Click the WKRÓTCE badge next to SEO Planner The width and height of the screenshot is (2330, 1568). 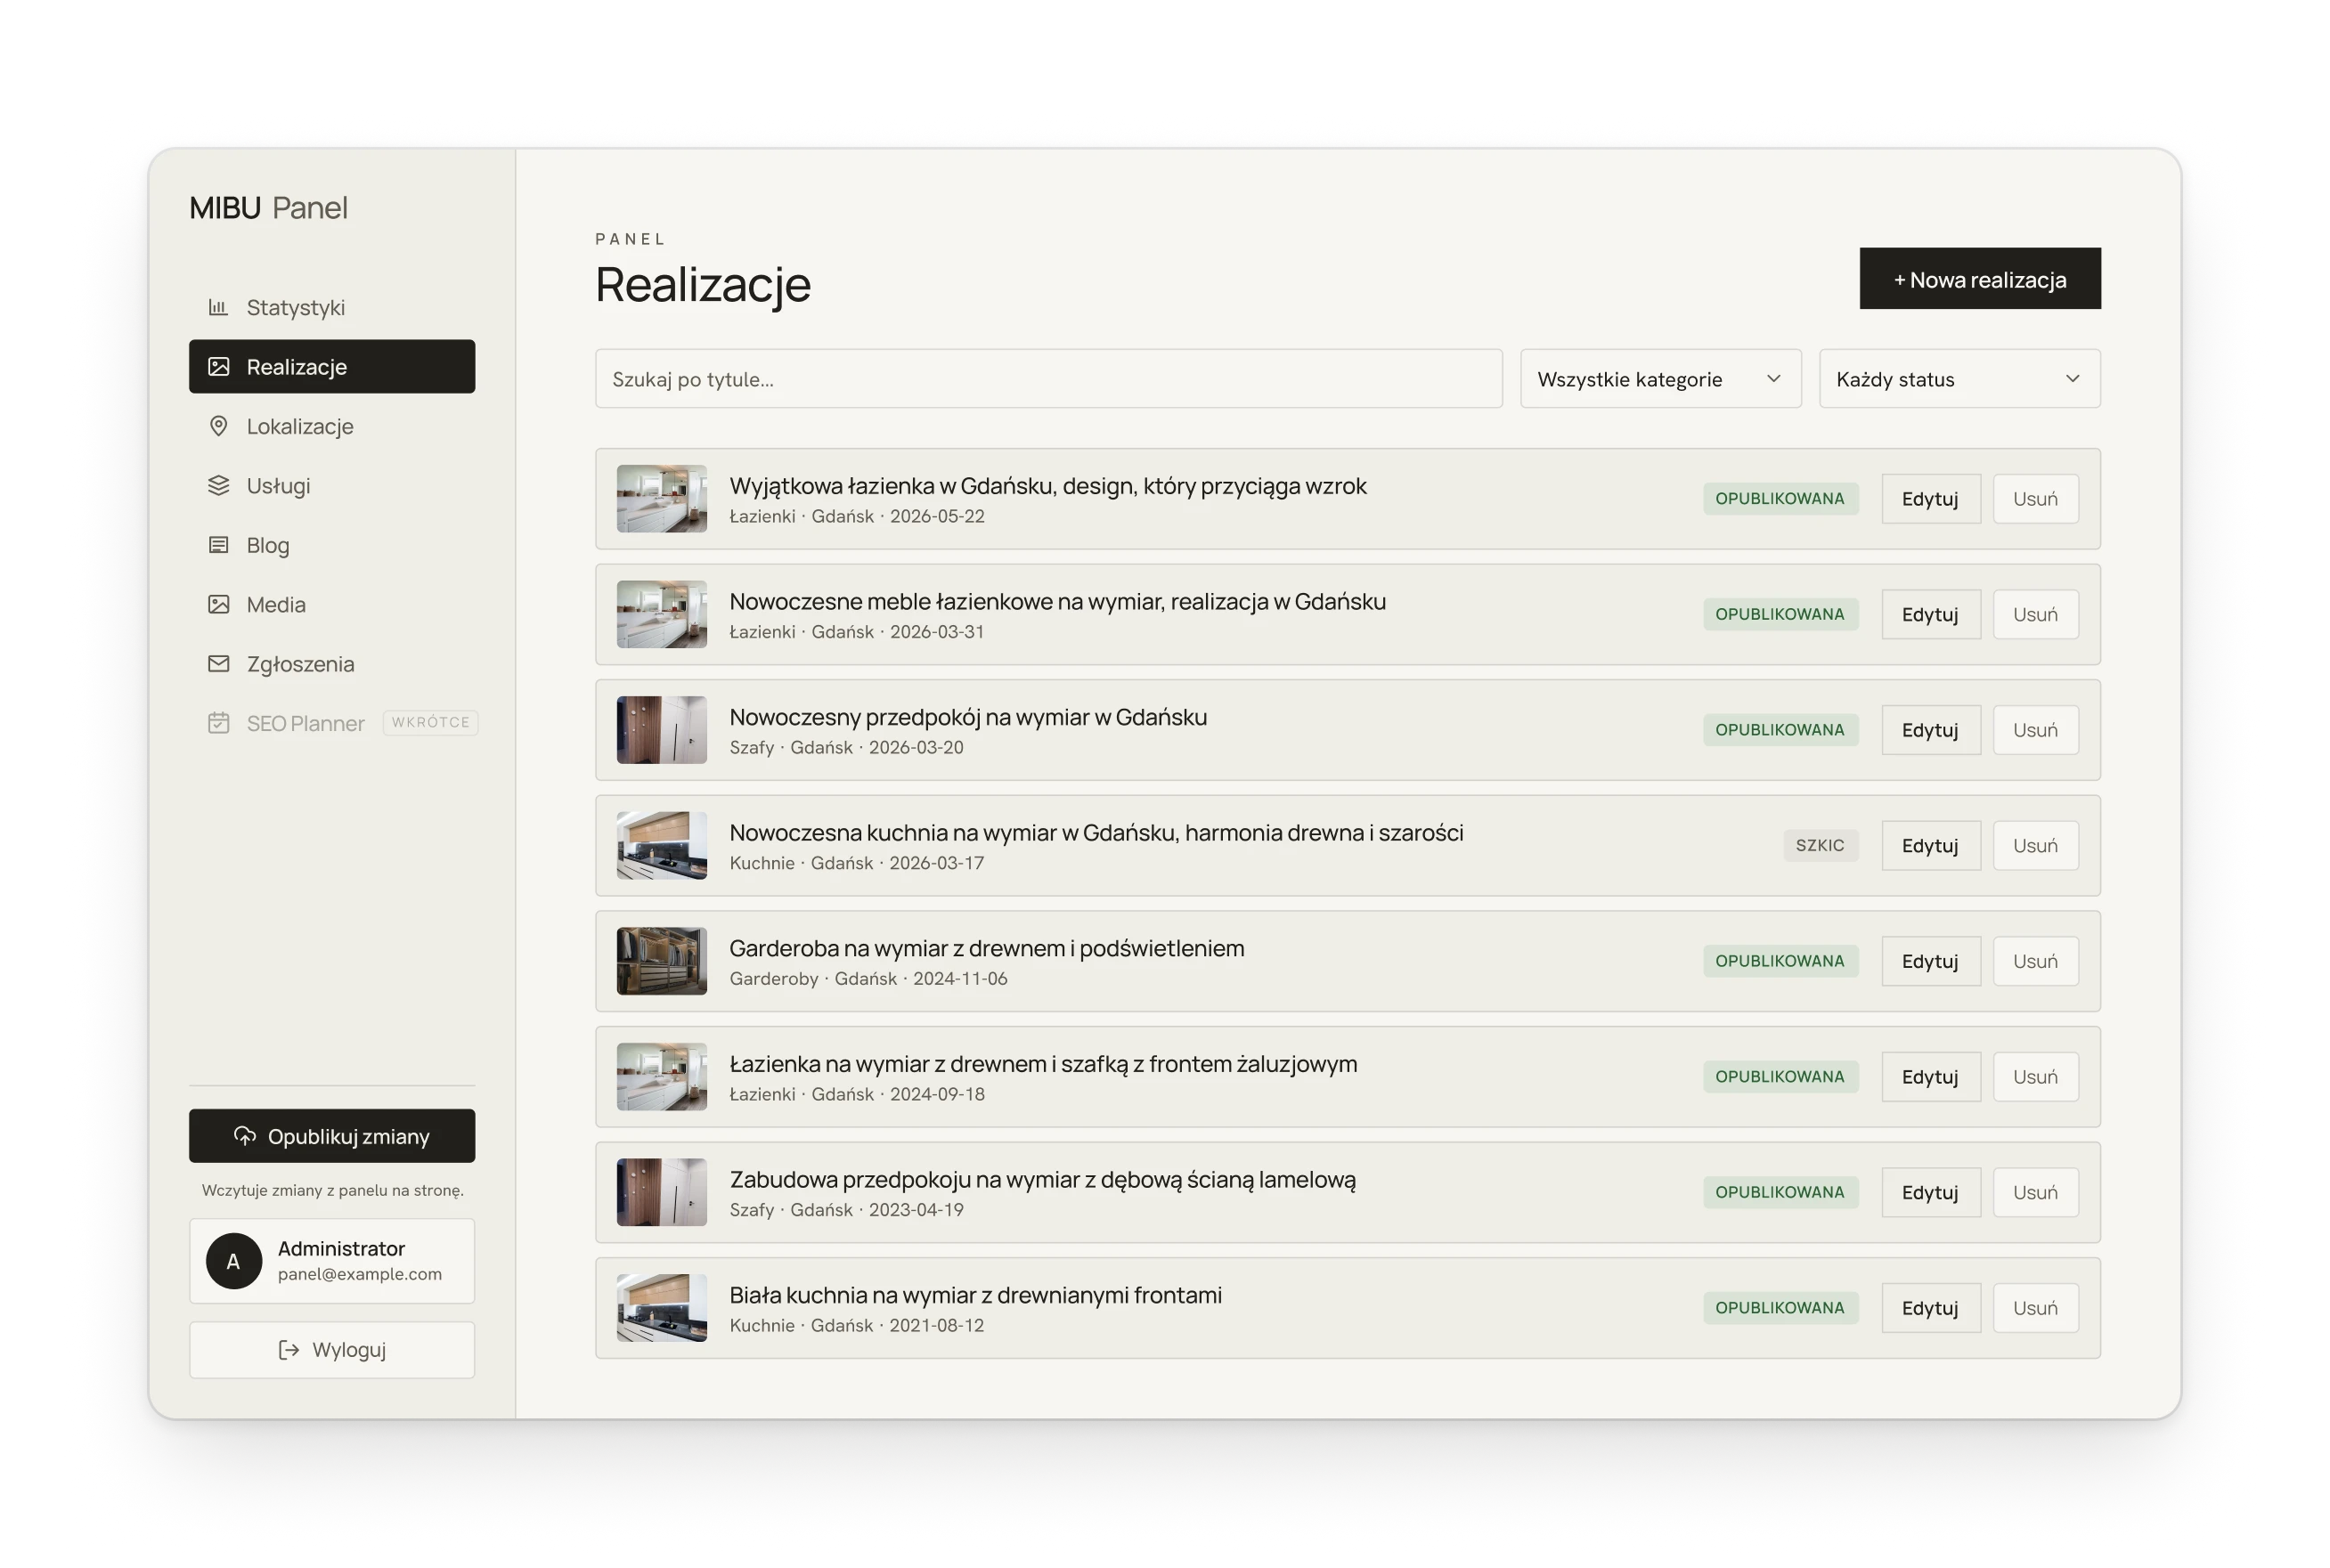[430, 723]
